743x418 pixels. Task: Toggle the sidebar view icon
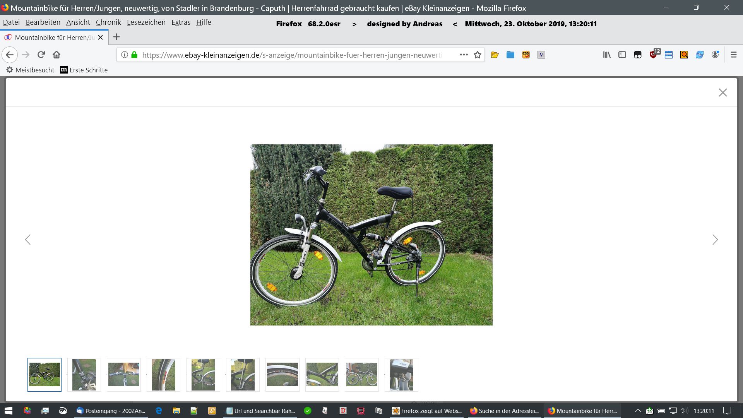[x=622, y=55]
